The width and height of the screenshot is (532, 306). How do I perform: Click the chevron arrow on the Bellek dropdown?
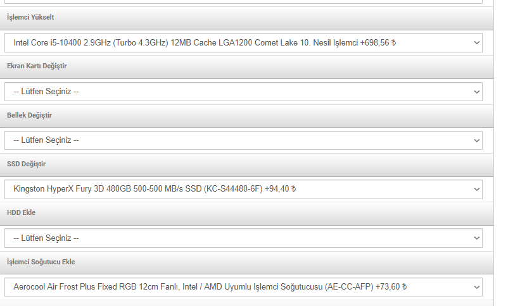pyautogui.click(x=477, y=140)
